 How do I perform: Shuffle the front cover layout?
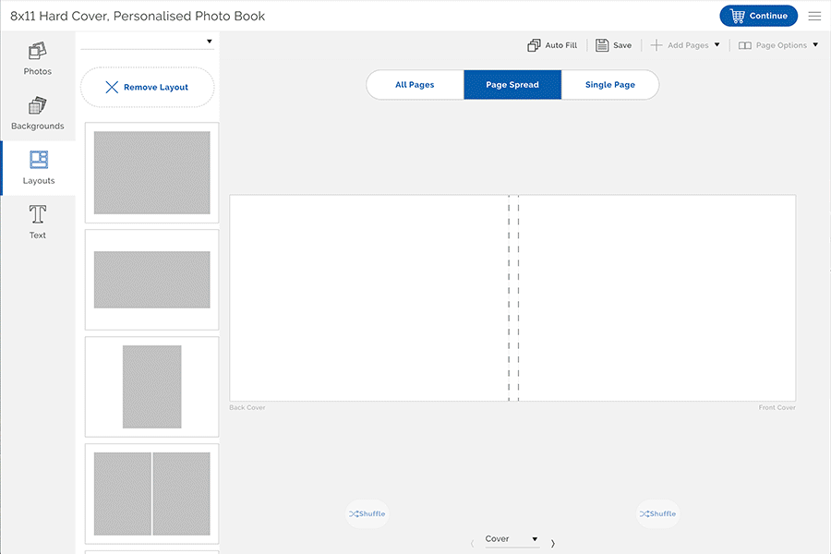click(x=657, y=513)
